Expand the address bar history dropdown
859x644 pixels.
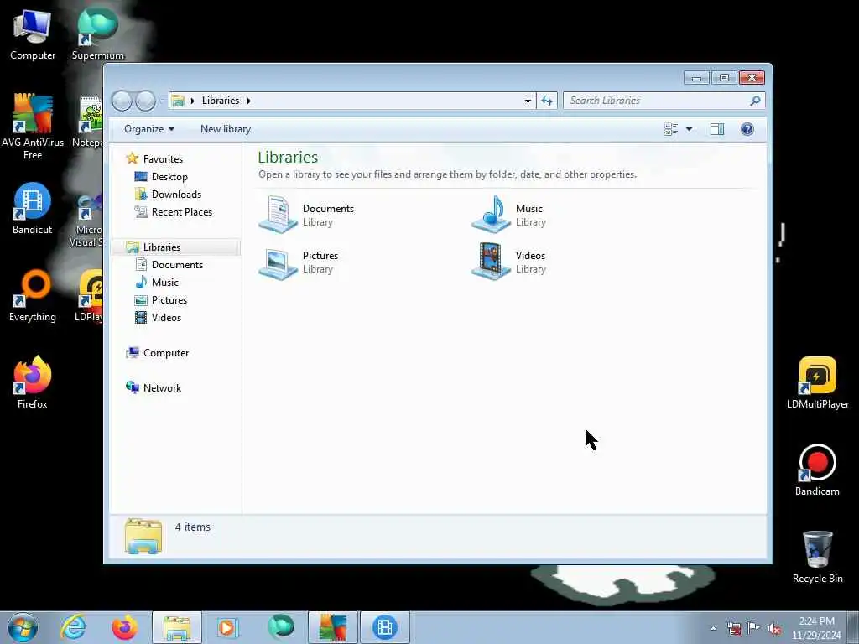(528, 101)
